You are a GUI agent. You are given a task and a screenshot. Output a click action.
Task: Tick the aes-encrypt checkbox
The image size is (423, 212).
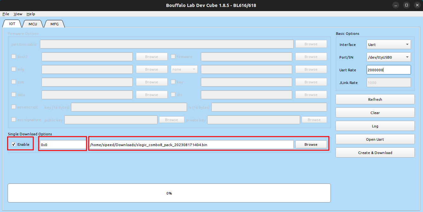click(x=14, y=107)
